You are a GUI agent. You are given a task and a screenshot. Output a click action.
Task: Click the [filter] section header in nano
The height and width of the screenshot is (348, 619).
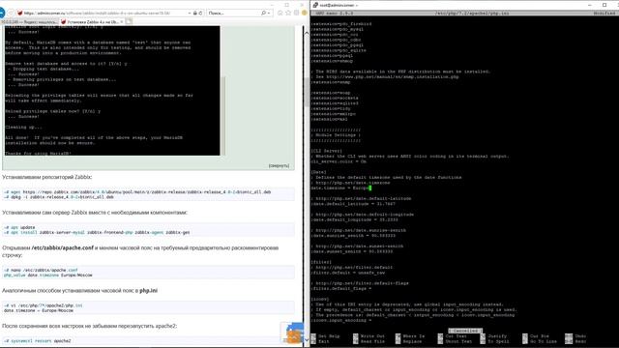coord(321,262)
